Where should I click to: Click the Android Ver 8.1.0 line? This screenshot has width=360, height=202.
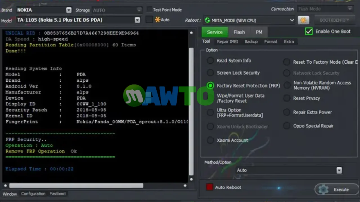pyautogui.click(x=48, y=86)
